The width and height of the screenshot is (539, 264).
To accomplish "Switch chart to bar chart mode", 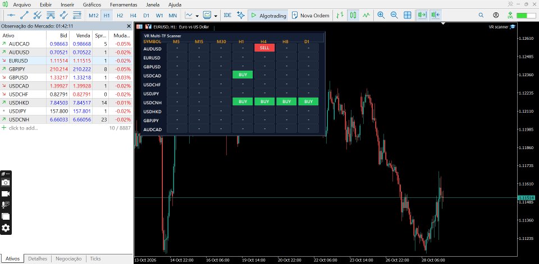I will click(340, 15).
